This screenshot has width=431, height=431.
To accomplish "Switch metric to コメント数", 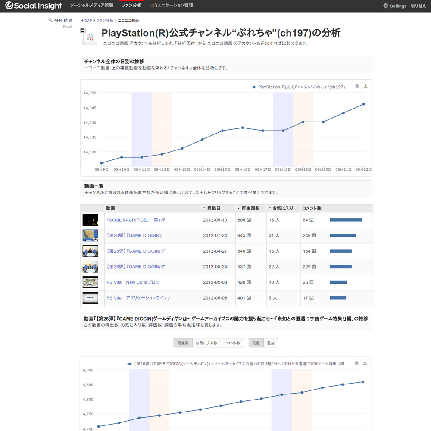I will (233, 343).
